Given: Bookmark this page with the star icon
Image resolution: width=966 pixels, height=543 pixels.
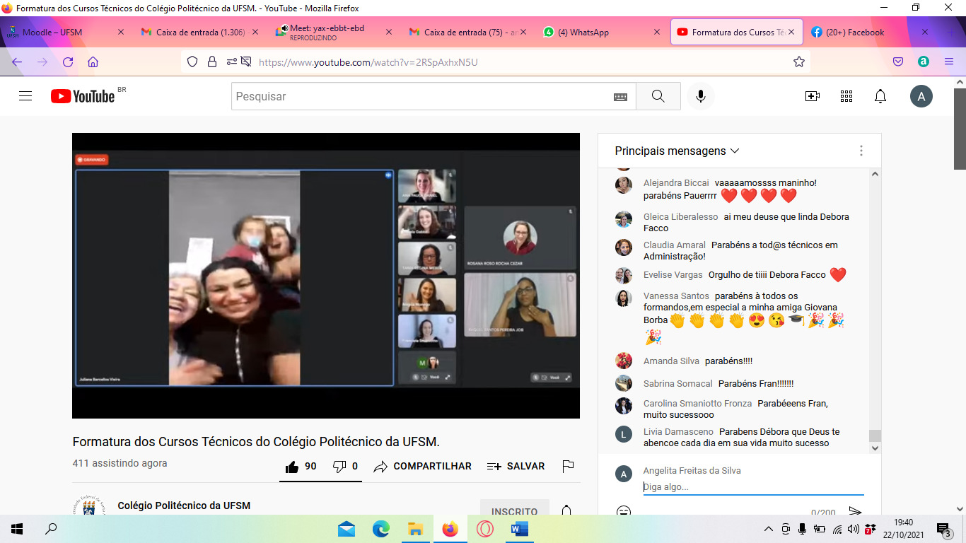Looking at the screenshot, I should point(799,62).
